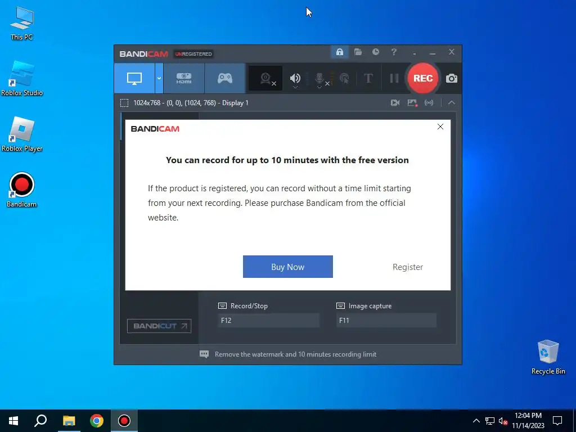The width and height of the screenshot is (576, 432).
Task: Click the UNREGISTERED badge
Action: click(193, 54)
